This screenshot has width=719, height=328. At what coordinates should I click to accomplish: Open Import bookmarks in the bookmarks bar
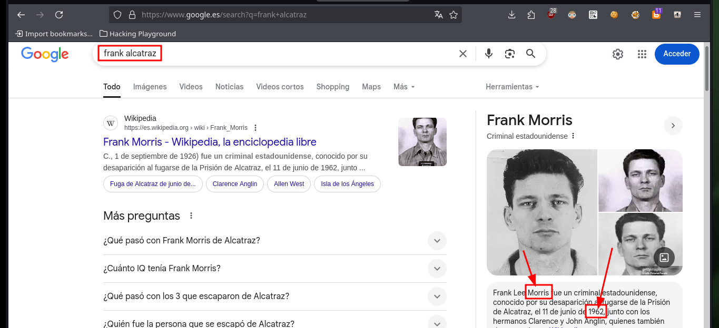[54, 34]
